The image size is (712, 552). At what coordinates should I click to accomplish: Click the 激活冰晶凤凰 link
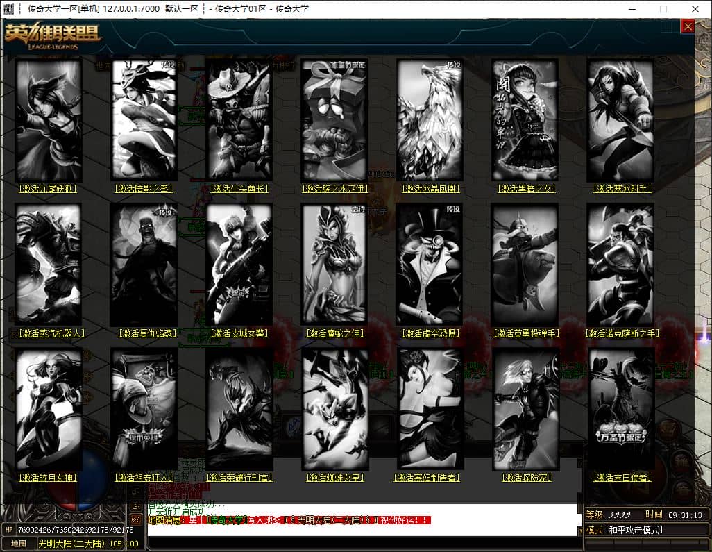431,189
